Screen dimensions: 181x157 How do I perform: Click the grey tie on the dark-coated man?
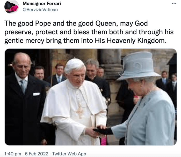coord(23,86)
